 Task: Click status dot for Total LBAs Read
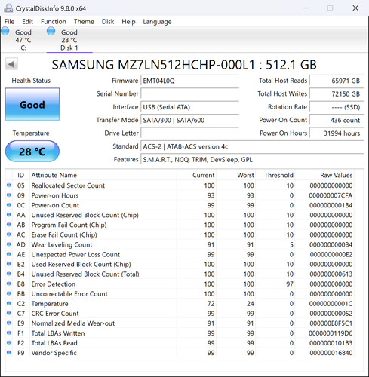(9, 342)
